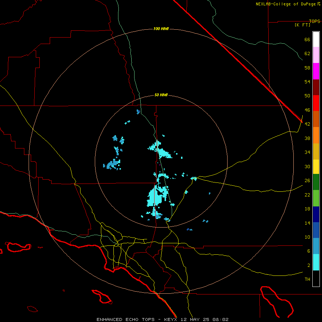This screenshot has width=322, height=322.
Task: Click the legend value 14
Action: tap(307, 223)
